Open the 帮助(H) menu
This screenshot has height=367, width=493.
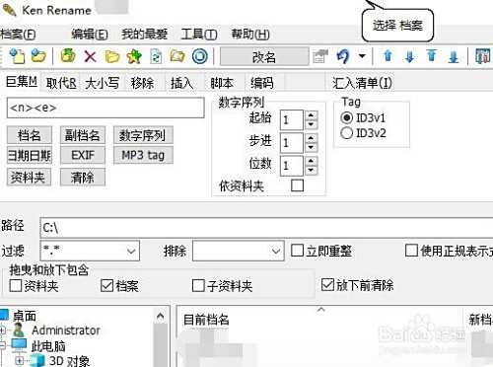coord(250,35)
